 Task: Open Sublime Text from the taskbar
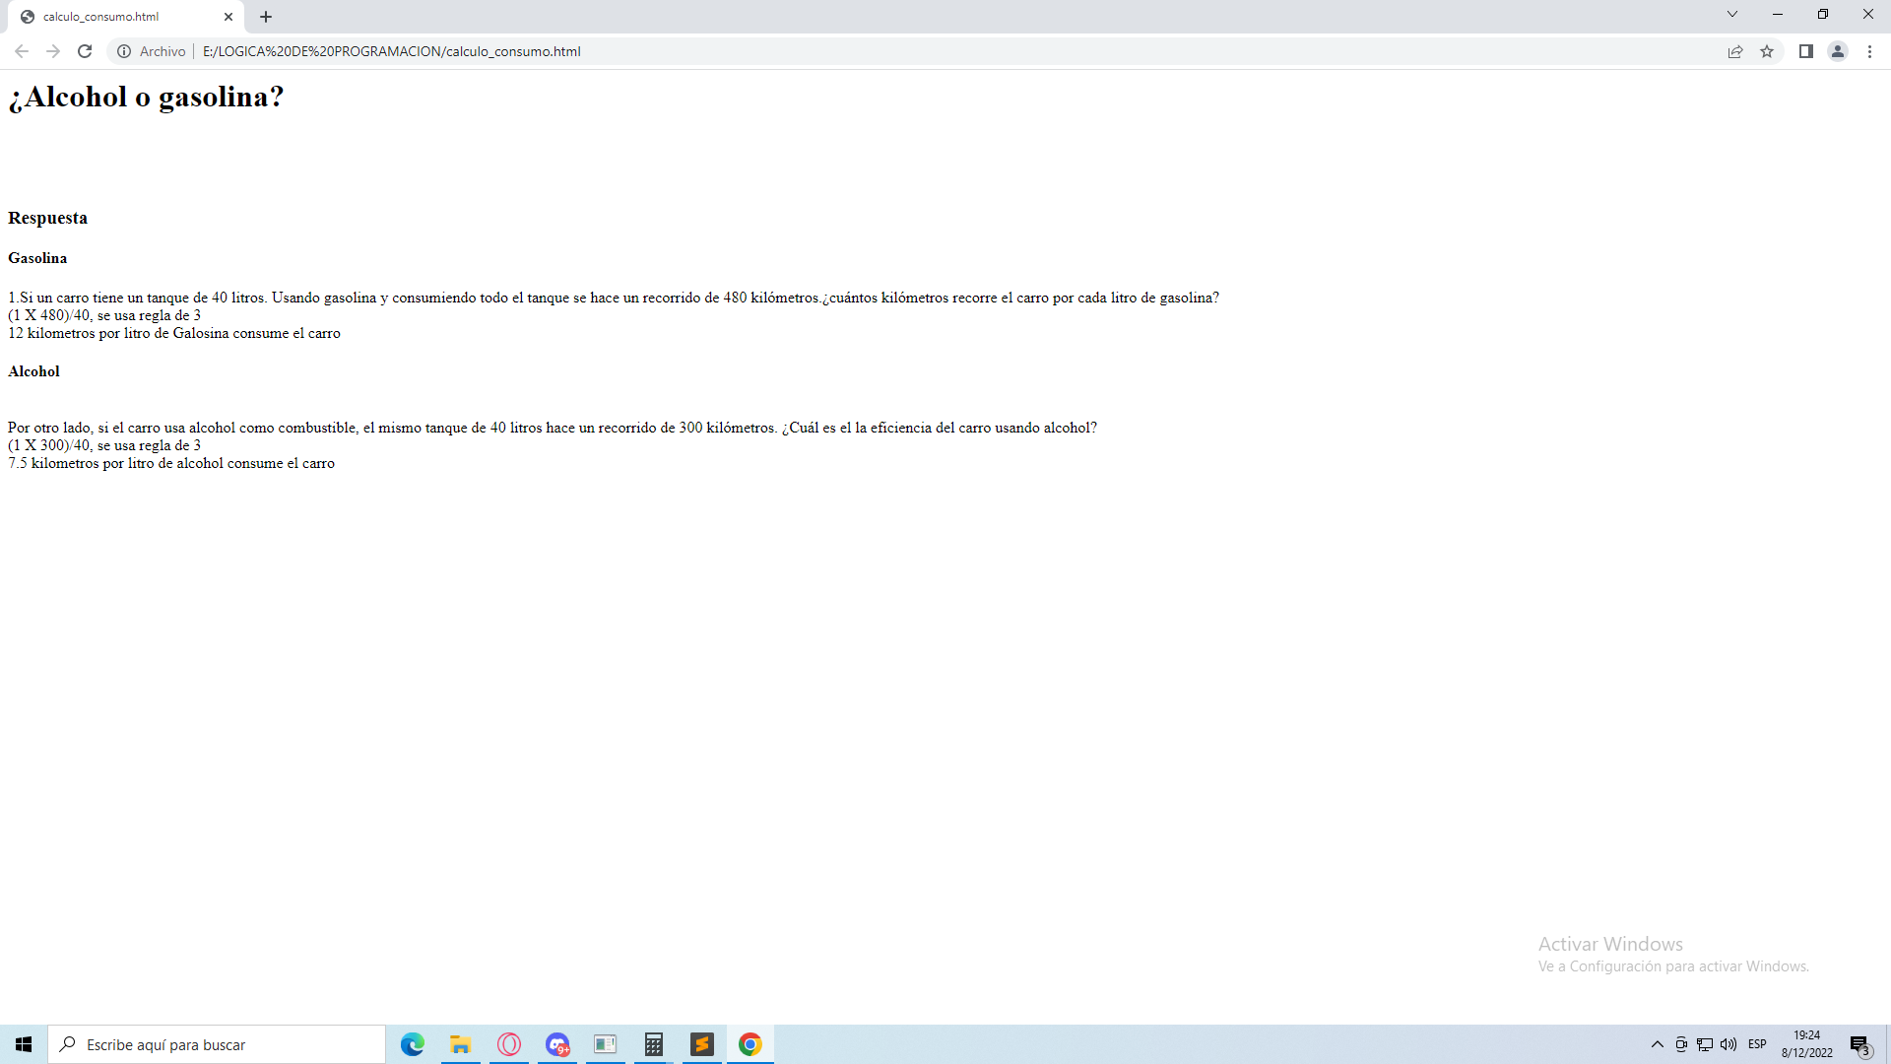(701, 1044)
